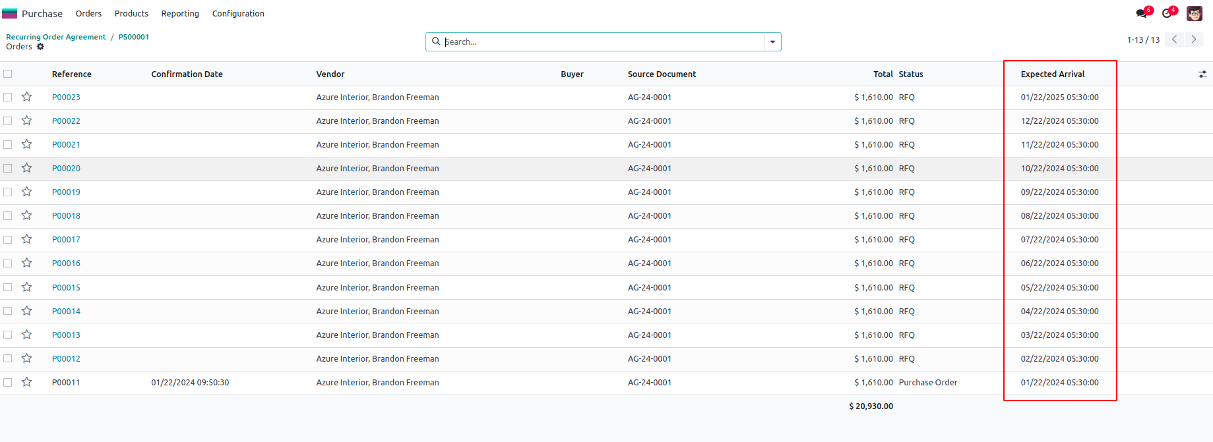Image resolution: width=1213 pixels, height=442 pixels.
Task: Check the P00021 row checkbox
Action: point(8,144)
